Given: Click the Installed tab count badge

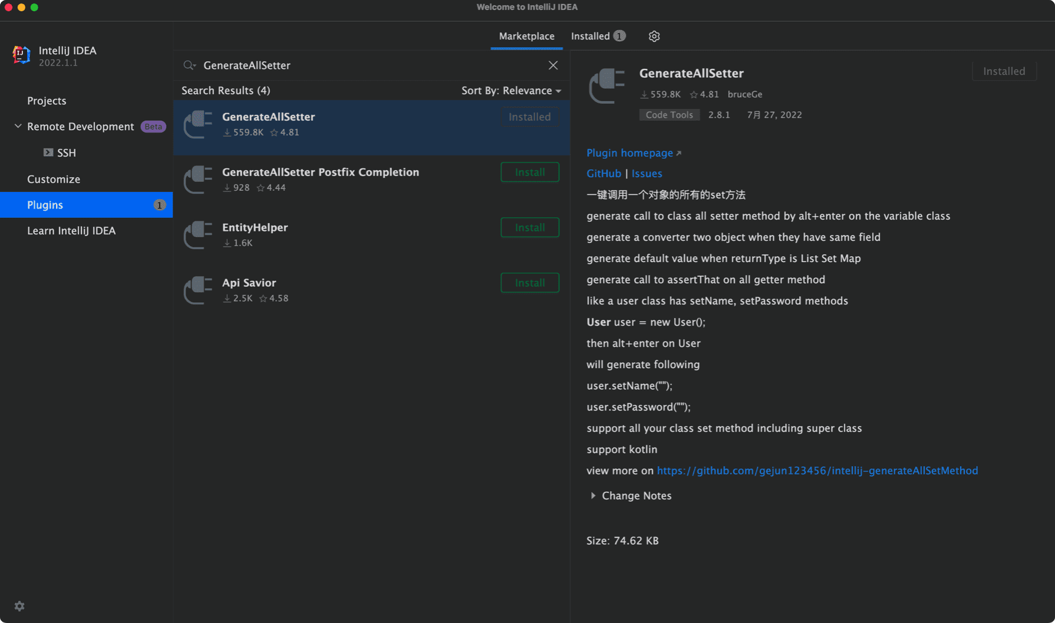Looking at the screenshot, I should point(619,36).
